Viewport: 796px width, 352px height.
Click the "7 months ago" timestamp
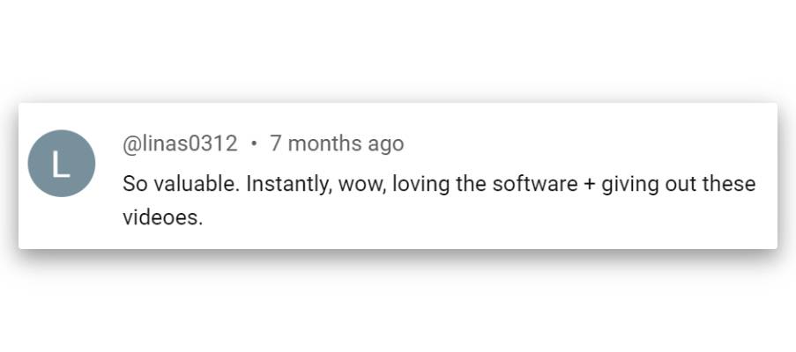[x=337, y=143]
